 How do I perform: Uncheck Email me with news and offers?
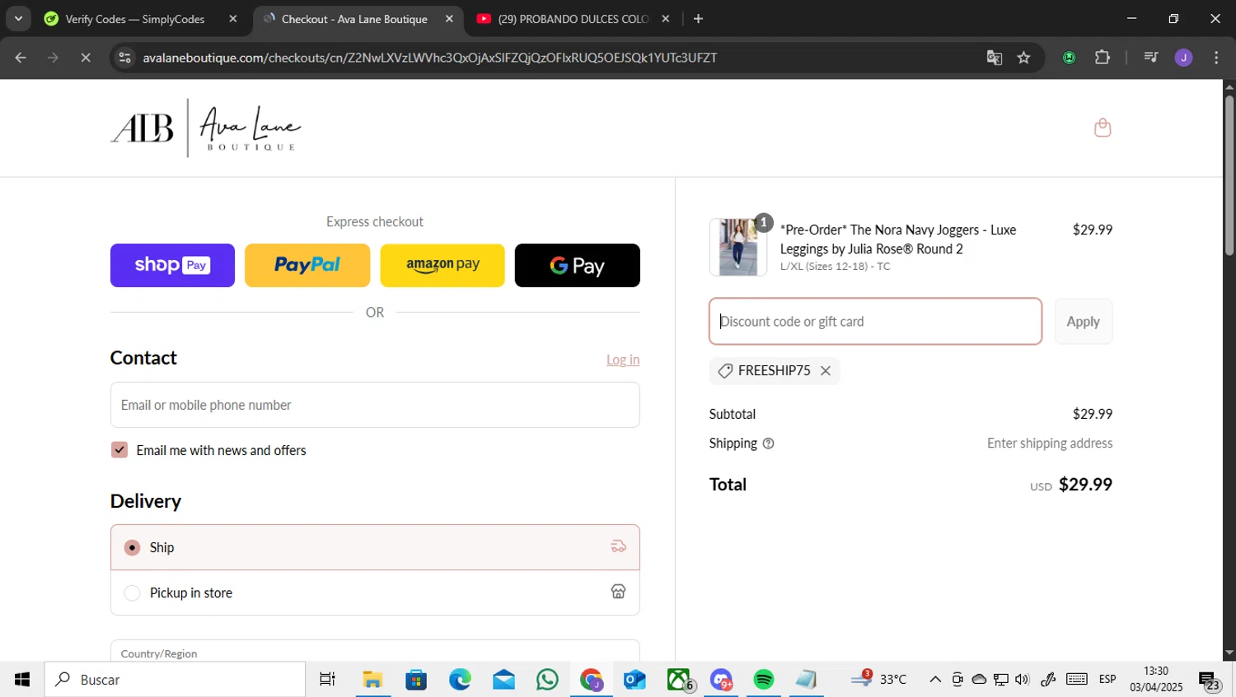119,450
